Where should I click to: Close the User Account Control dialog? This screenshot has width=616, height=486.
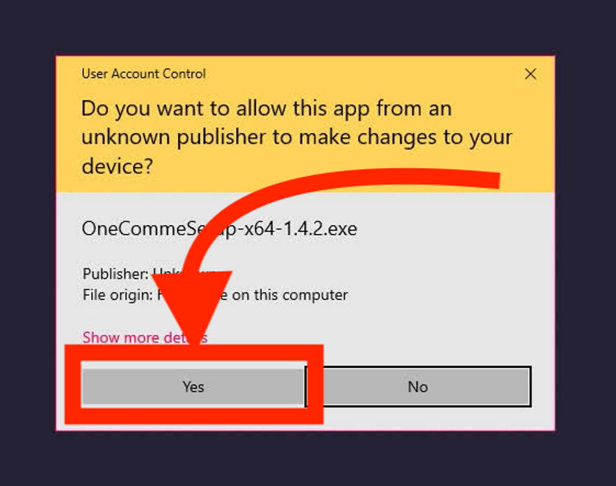pyautogui.click(x=530, y=74)
